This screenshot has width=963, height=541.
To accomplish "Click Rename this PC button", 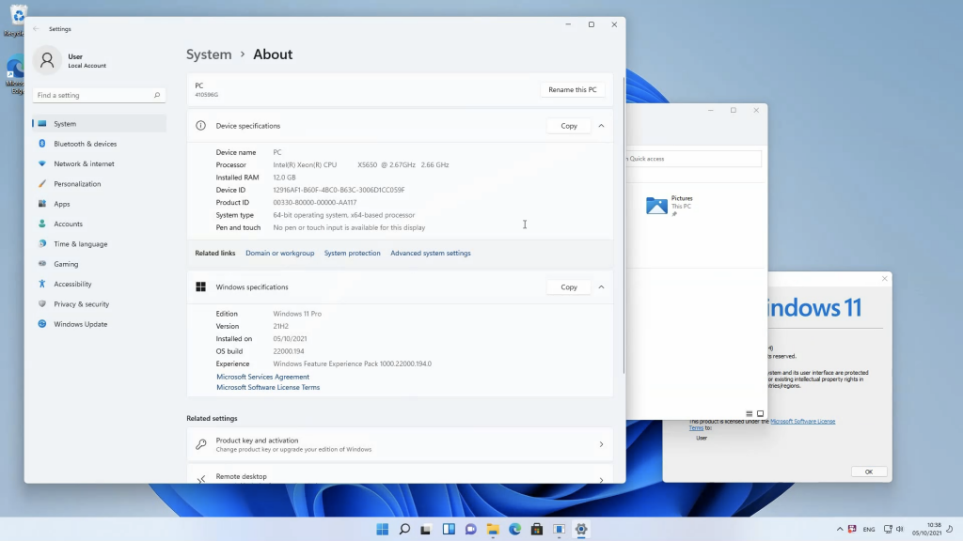I will pyautogui.click(x=572, y=89).
